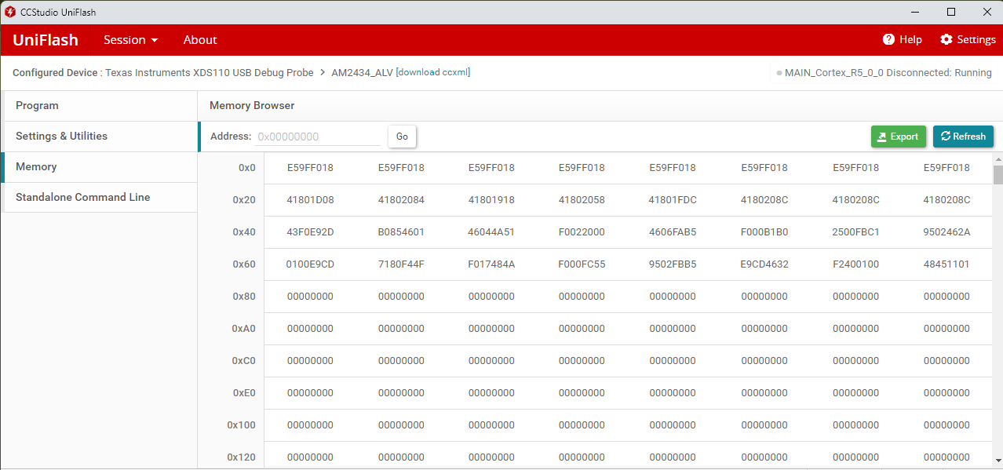Select row address 0xE0
This screenshot has width=1003, height=470.
coord(244,393)
